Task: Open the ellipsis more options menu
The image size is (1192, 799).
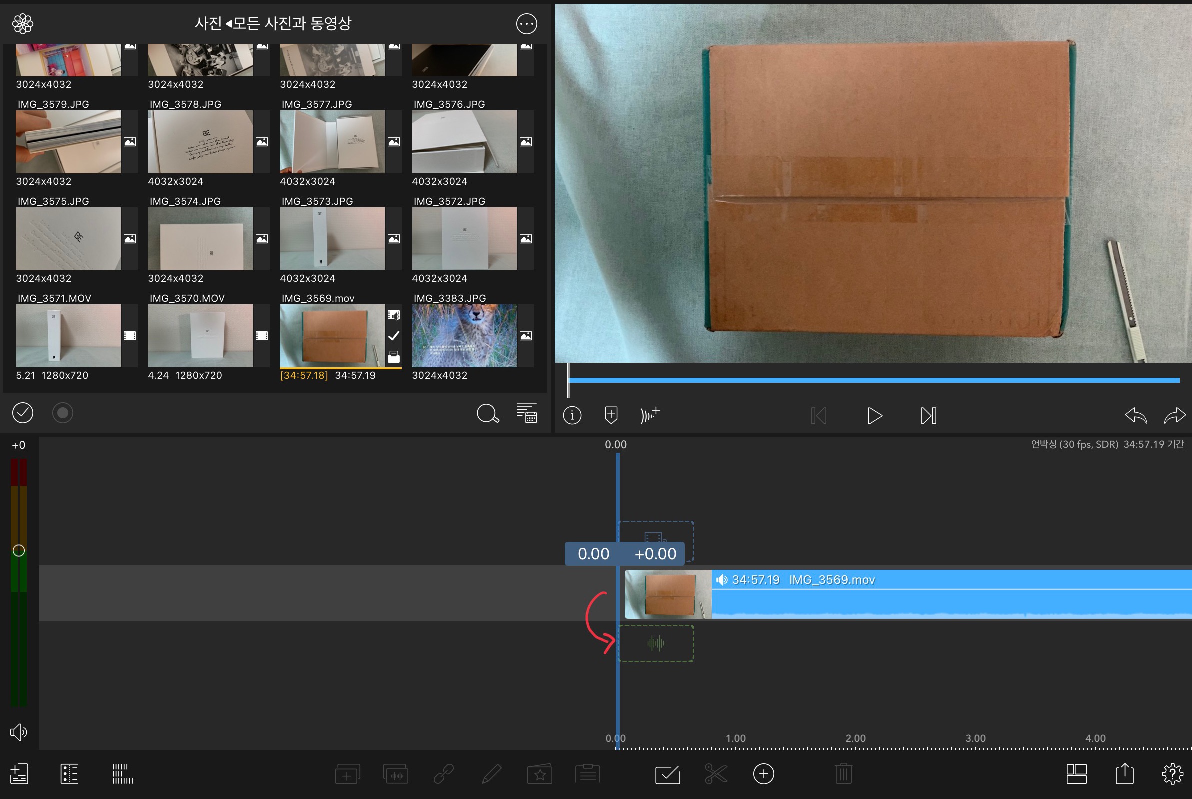Action: tap(526, 24)
